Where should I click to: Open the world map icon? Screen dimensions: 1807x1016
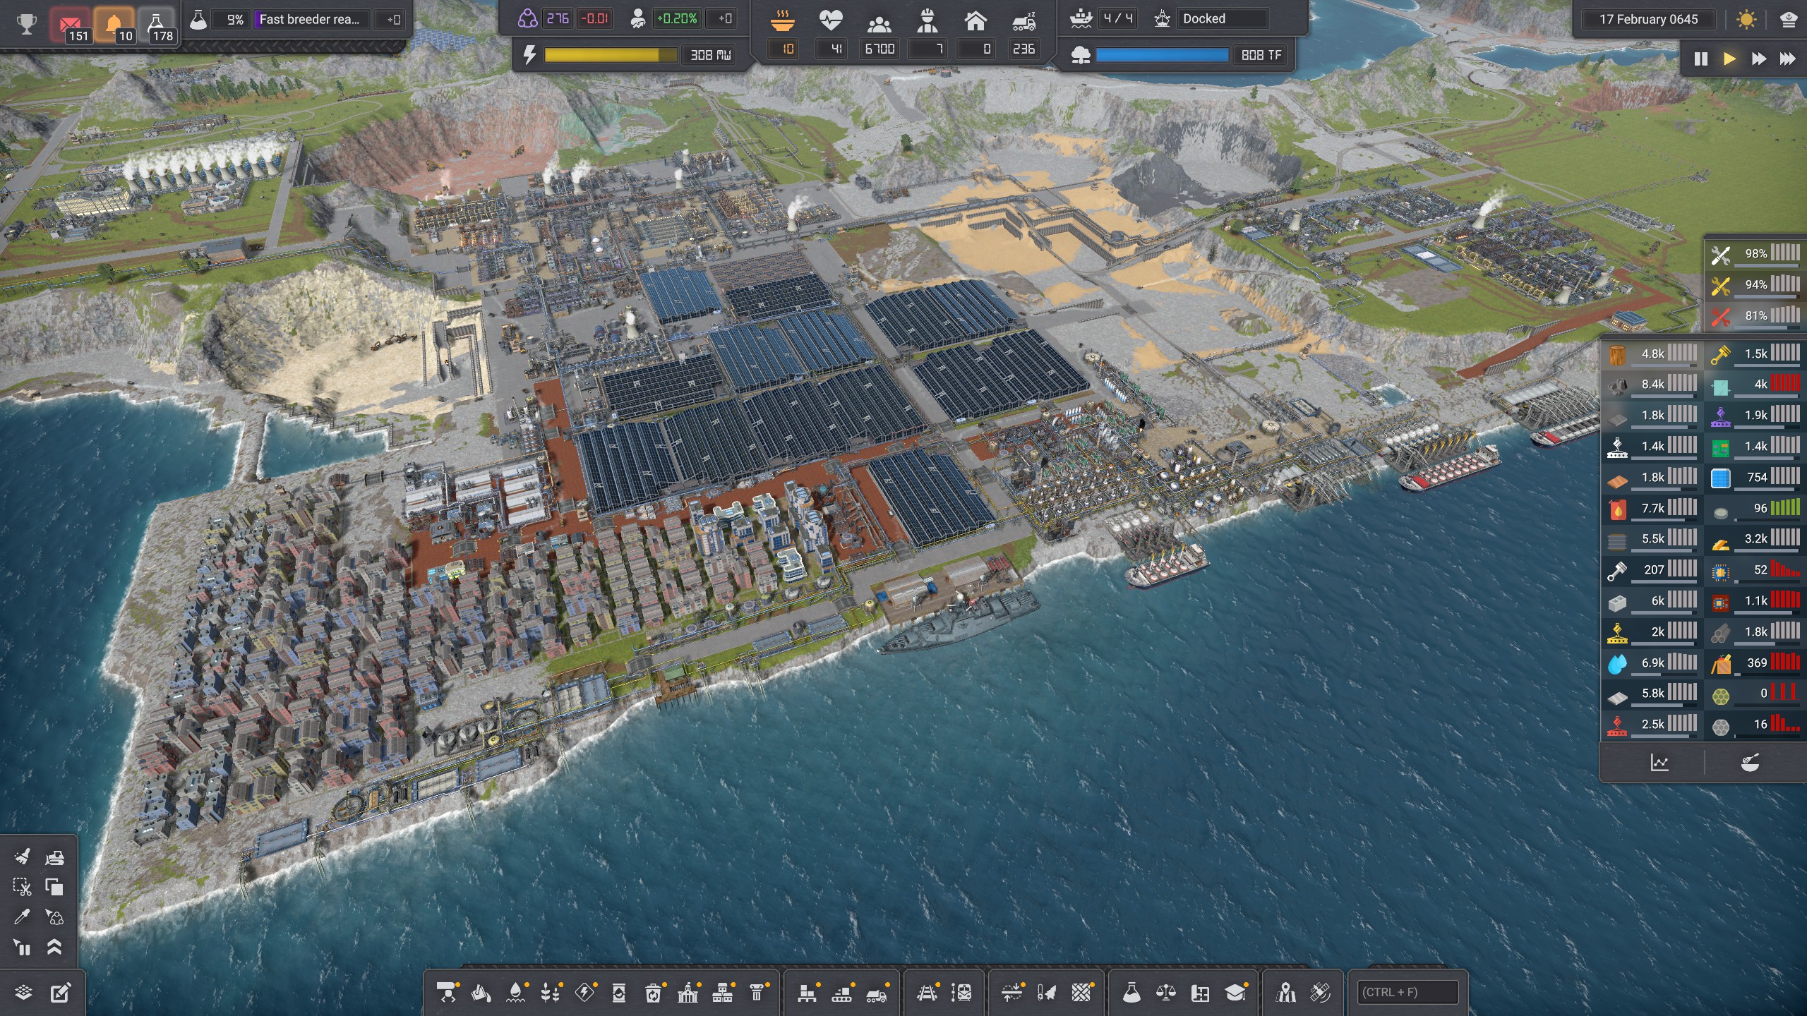(x=1286, y=993)
